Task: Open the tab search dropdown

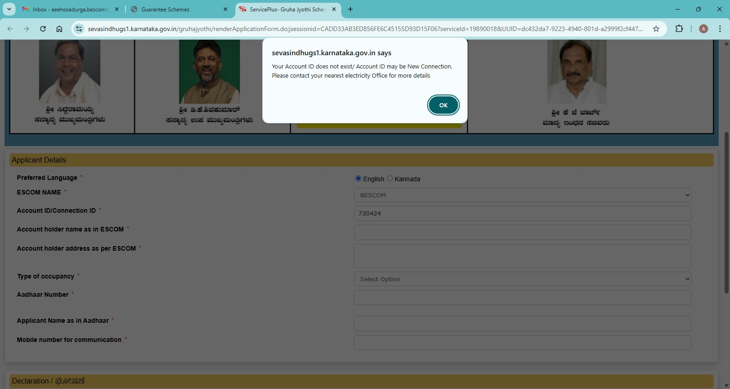Action: coord(9,9)
